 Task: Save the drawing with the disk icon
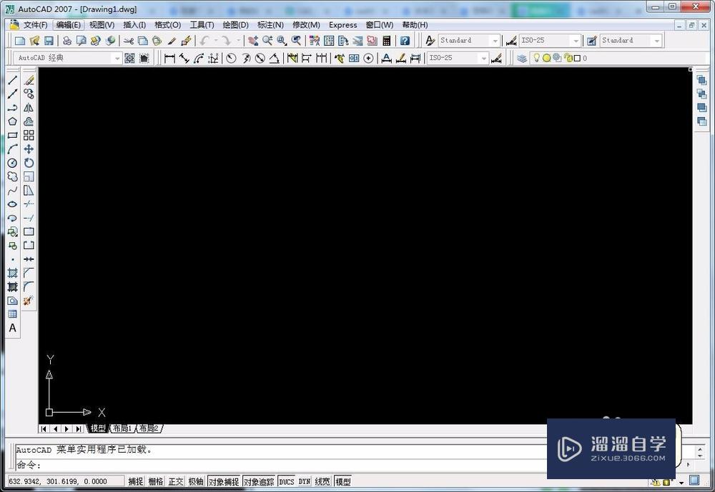tap(49, 40)
